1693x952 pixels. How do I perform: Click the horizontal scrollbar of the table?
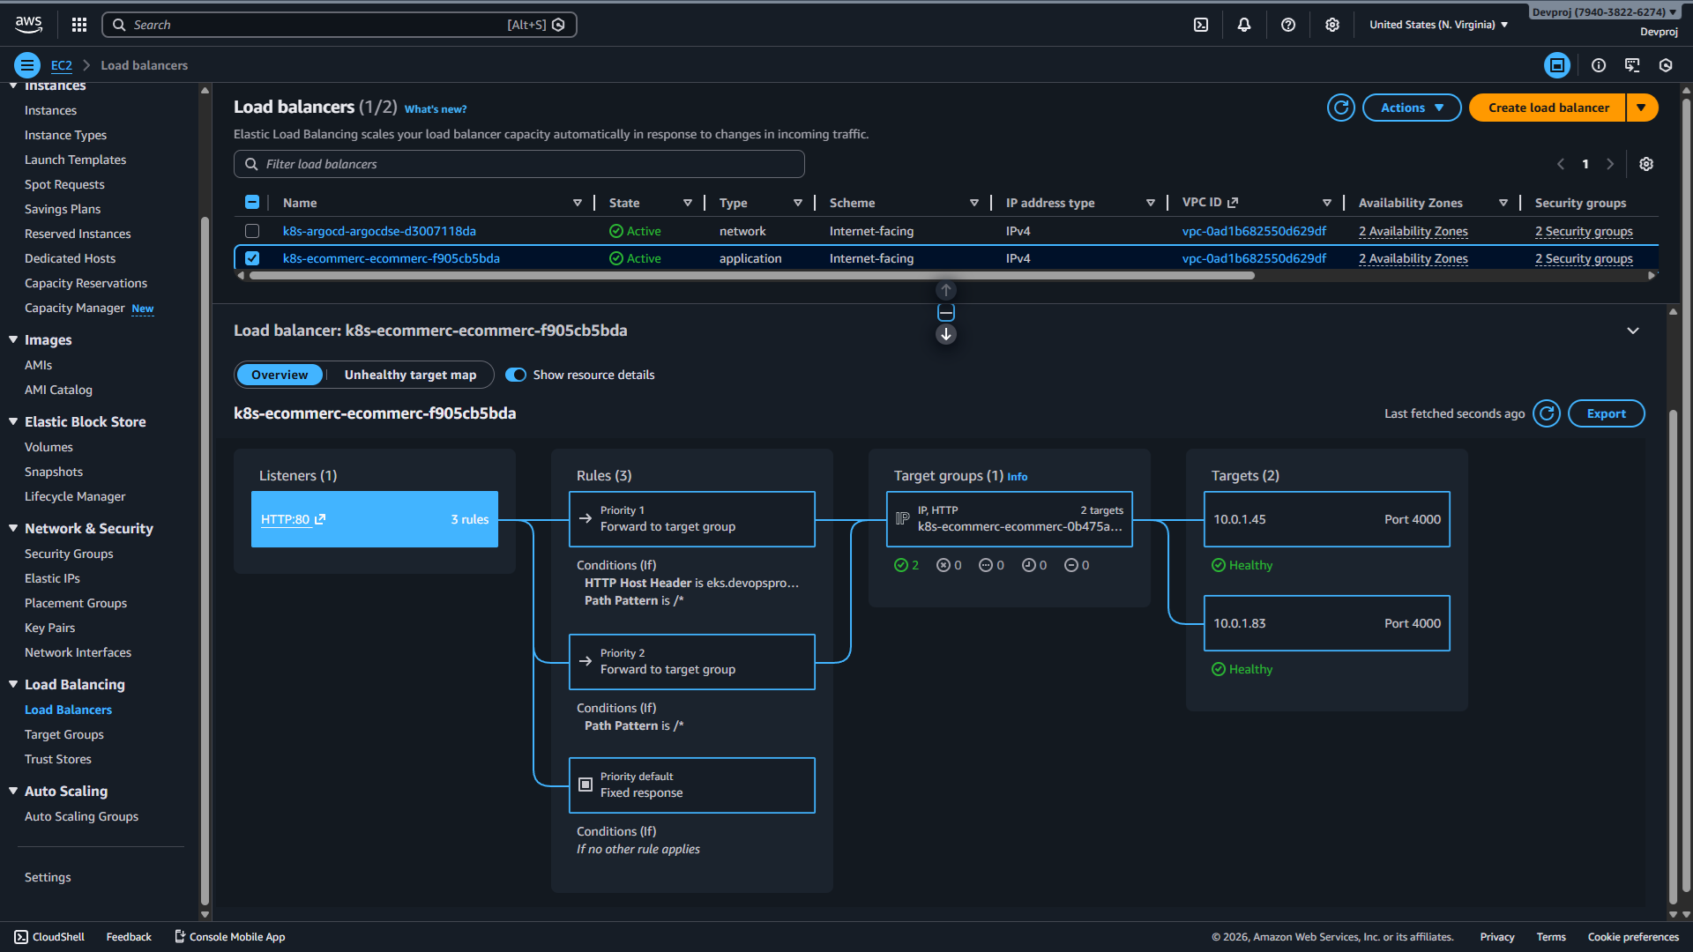point(751,276)
